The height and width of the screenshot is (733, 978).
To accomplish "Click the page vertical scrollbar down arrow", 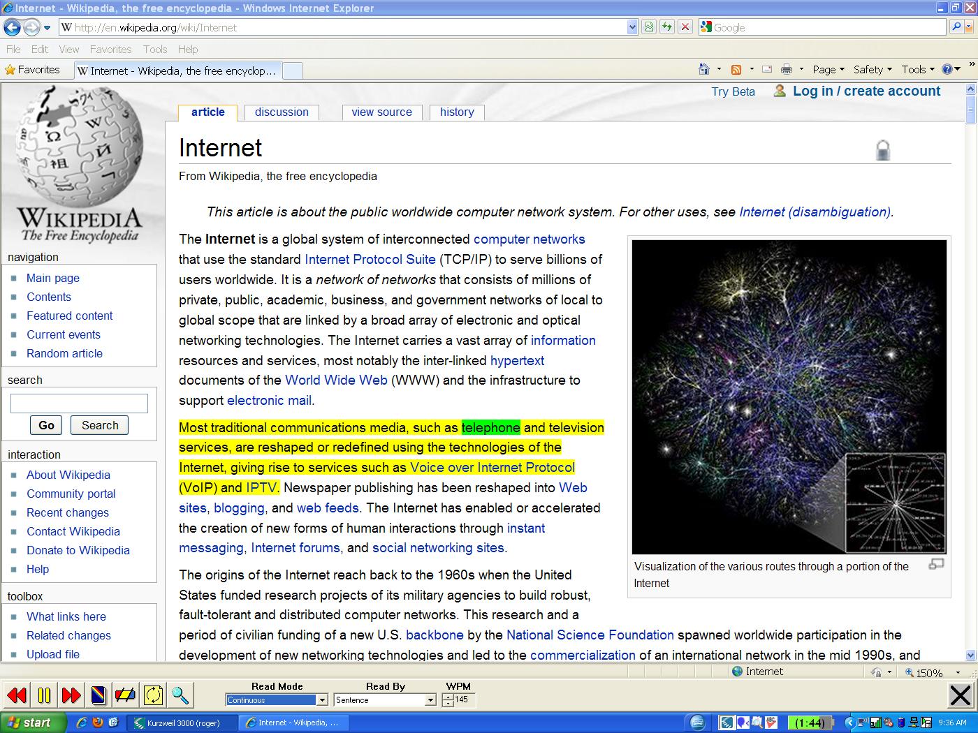I will click(970, 655).
